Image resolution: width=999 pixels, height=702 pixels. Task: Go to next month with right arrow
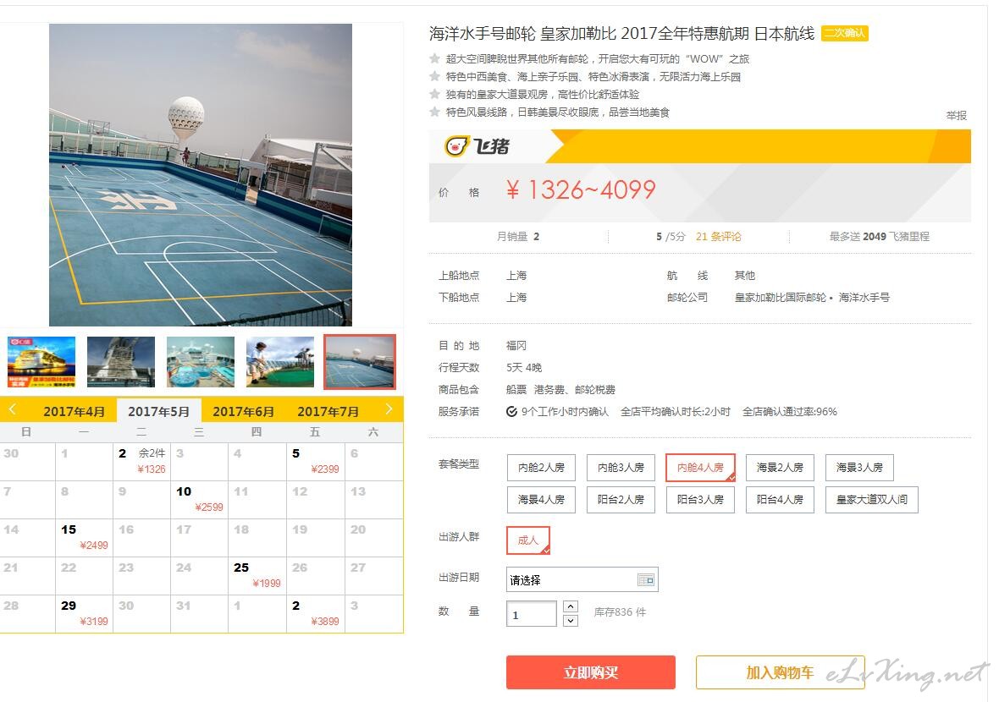[389, 409]
